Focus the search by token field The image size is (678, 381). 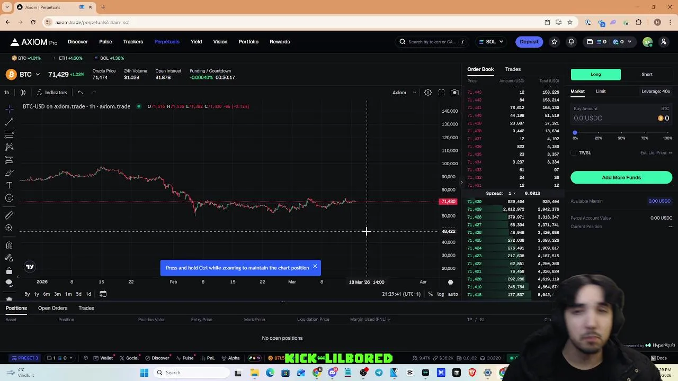(432, 42)
